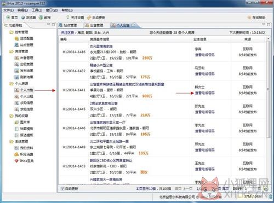Open the 窗口 menu

point(52,10)
